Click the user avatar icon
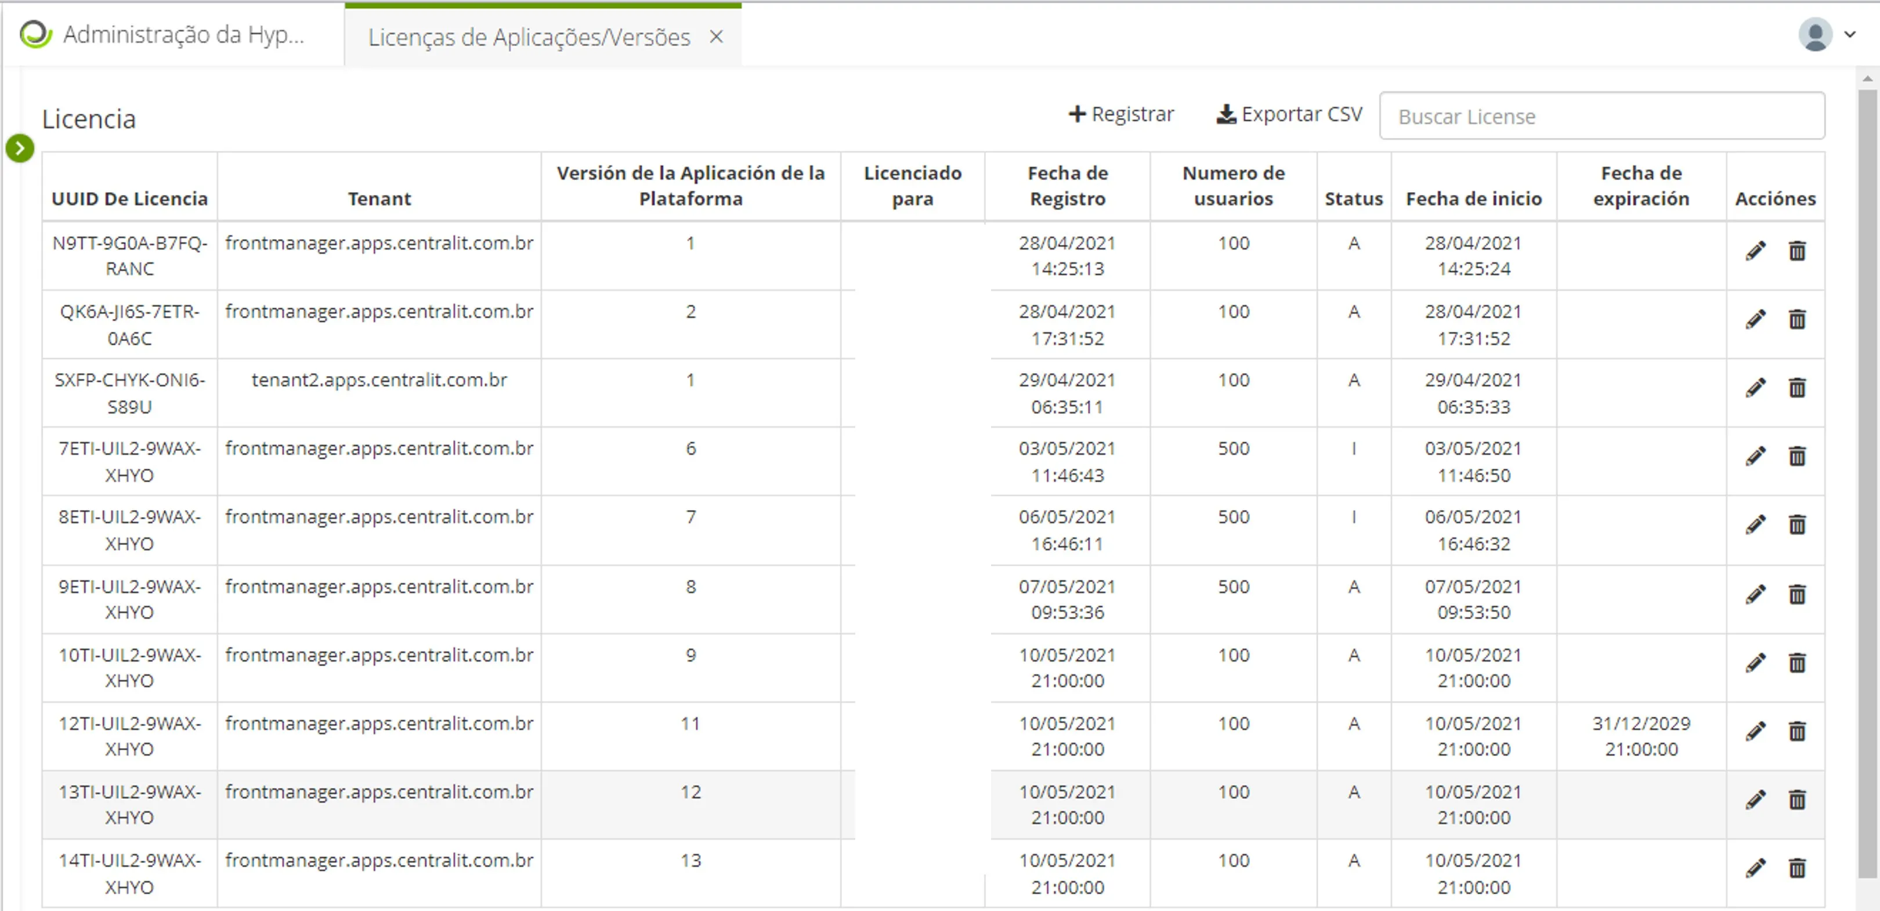 (x=1815, y=34)
